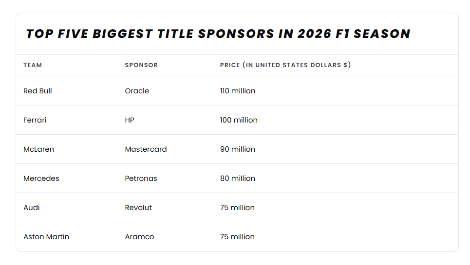
Task: Click the Aramco sponsor cell
Action: click(x=139, y=237)
